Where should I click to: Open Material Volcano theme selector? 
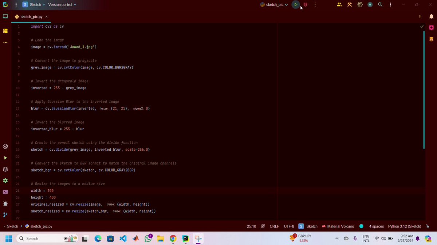click(338, 226)
